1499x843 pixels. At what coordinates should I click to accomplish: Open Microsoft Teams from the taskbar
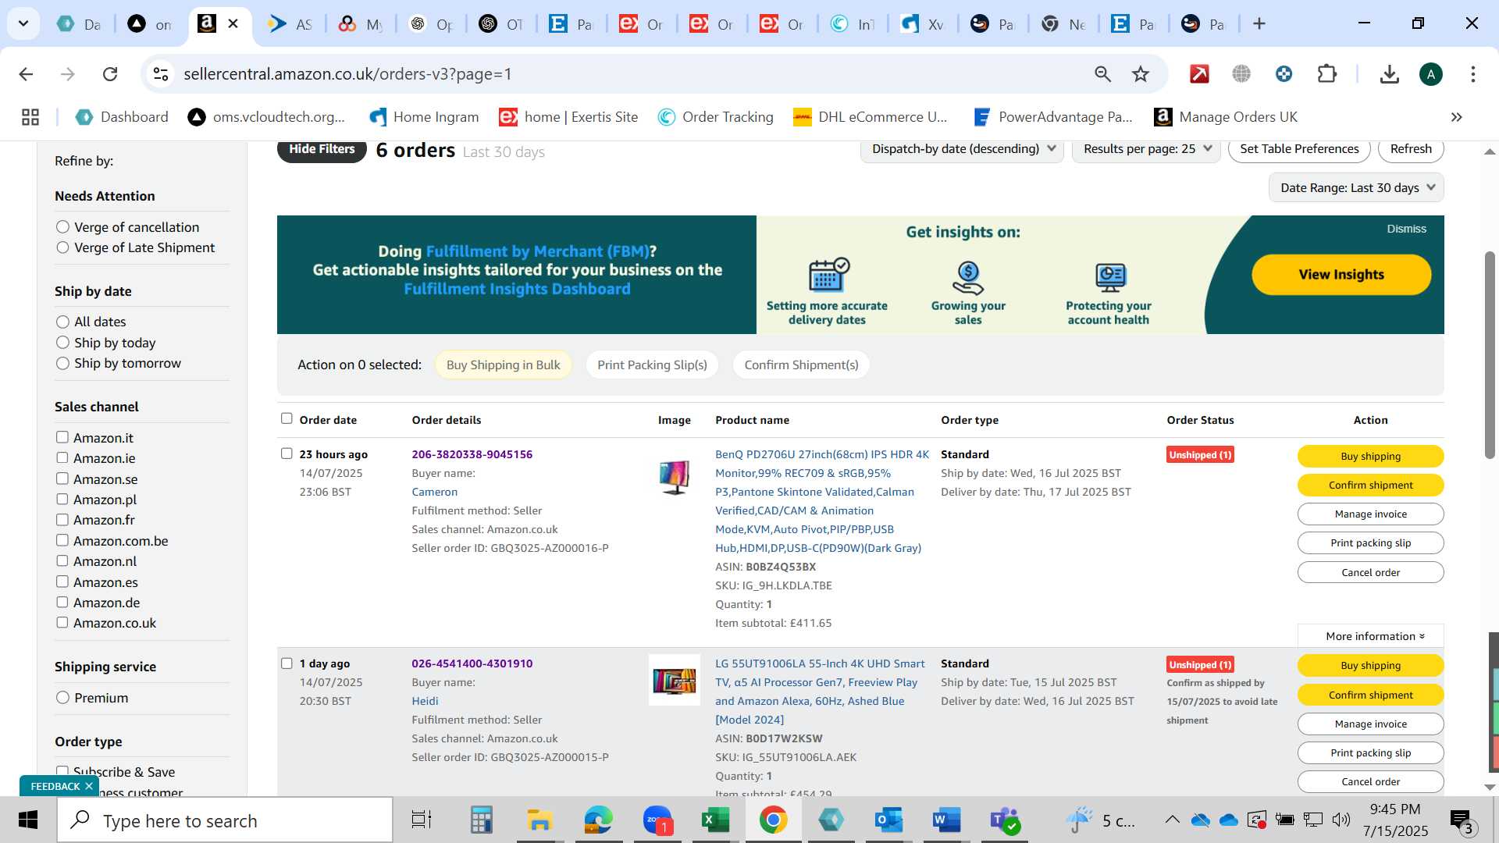1004,820
